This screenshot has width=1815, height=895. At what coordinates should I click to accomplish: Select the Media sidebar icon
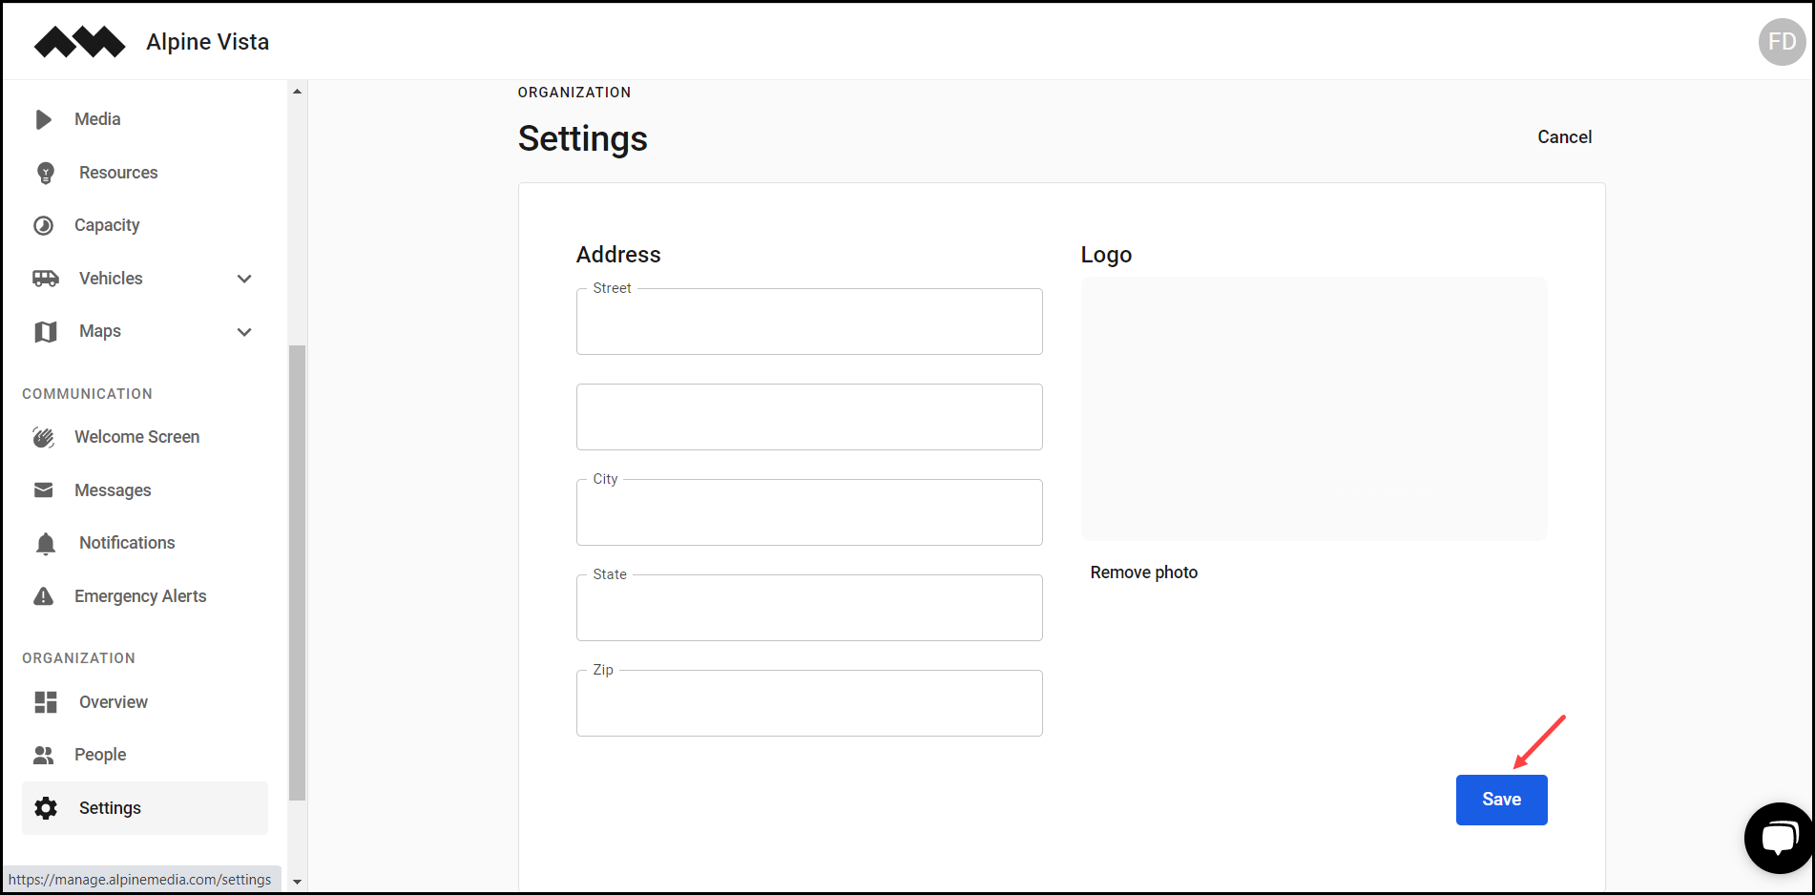pyautogui.click(x=43, y=118)
